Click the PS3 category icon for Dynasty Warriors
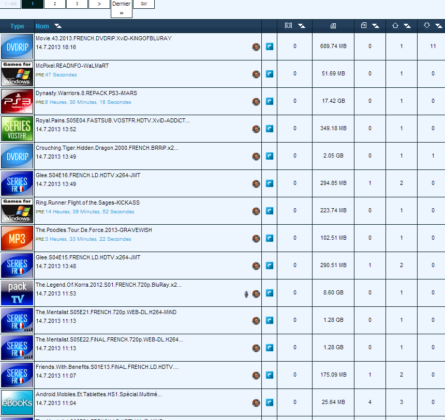The image size is (445, 420). 17,101
